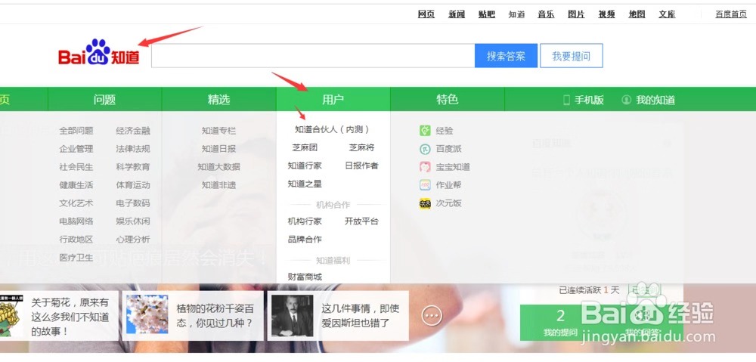Open the 电脑网络 category

tap(76, 221)
